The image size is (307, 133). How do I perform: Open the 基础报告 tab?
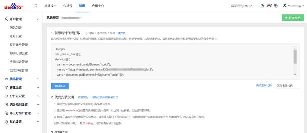click(50, 6)
